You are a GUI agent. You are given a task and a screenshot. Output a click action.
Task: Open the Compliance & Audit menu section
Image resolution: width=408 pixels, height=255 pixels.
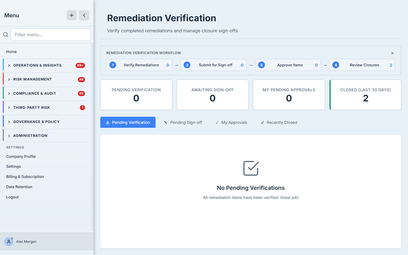point(46,93)
